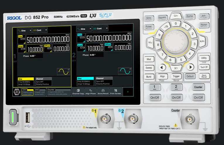Push the numeric key 7
Screen dimensions: 224x145
point(163,55)
